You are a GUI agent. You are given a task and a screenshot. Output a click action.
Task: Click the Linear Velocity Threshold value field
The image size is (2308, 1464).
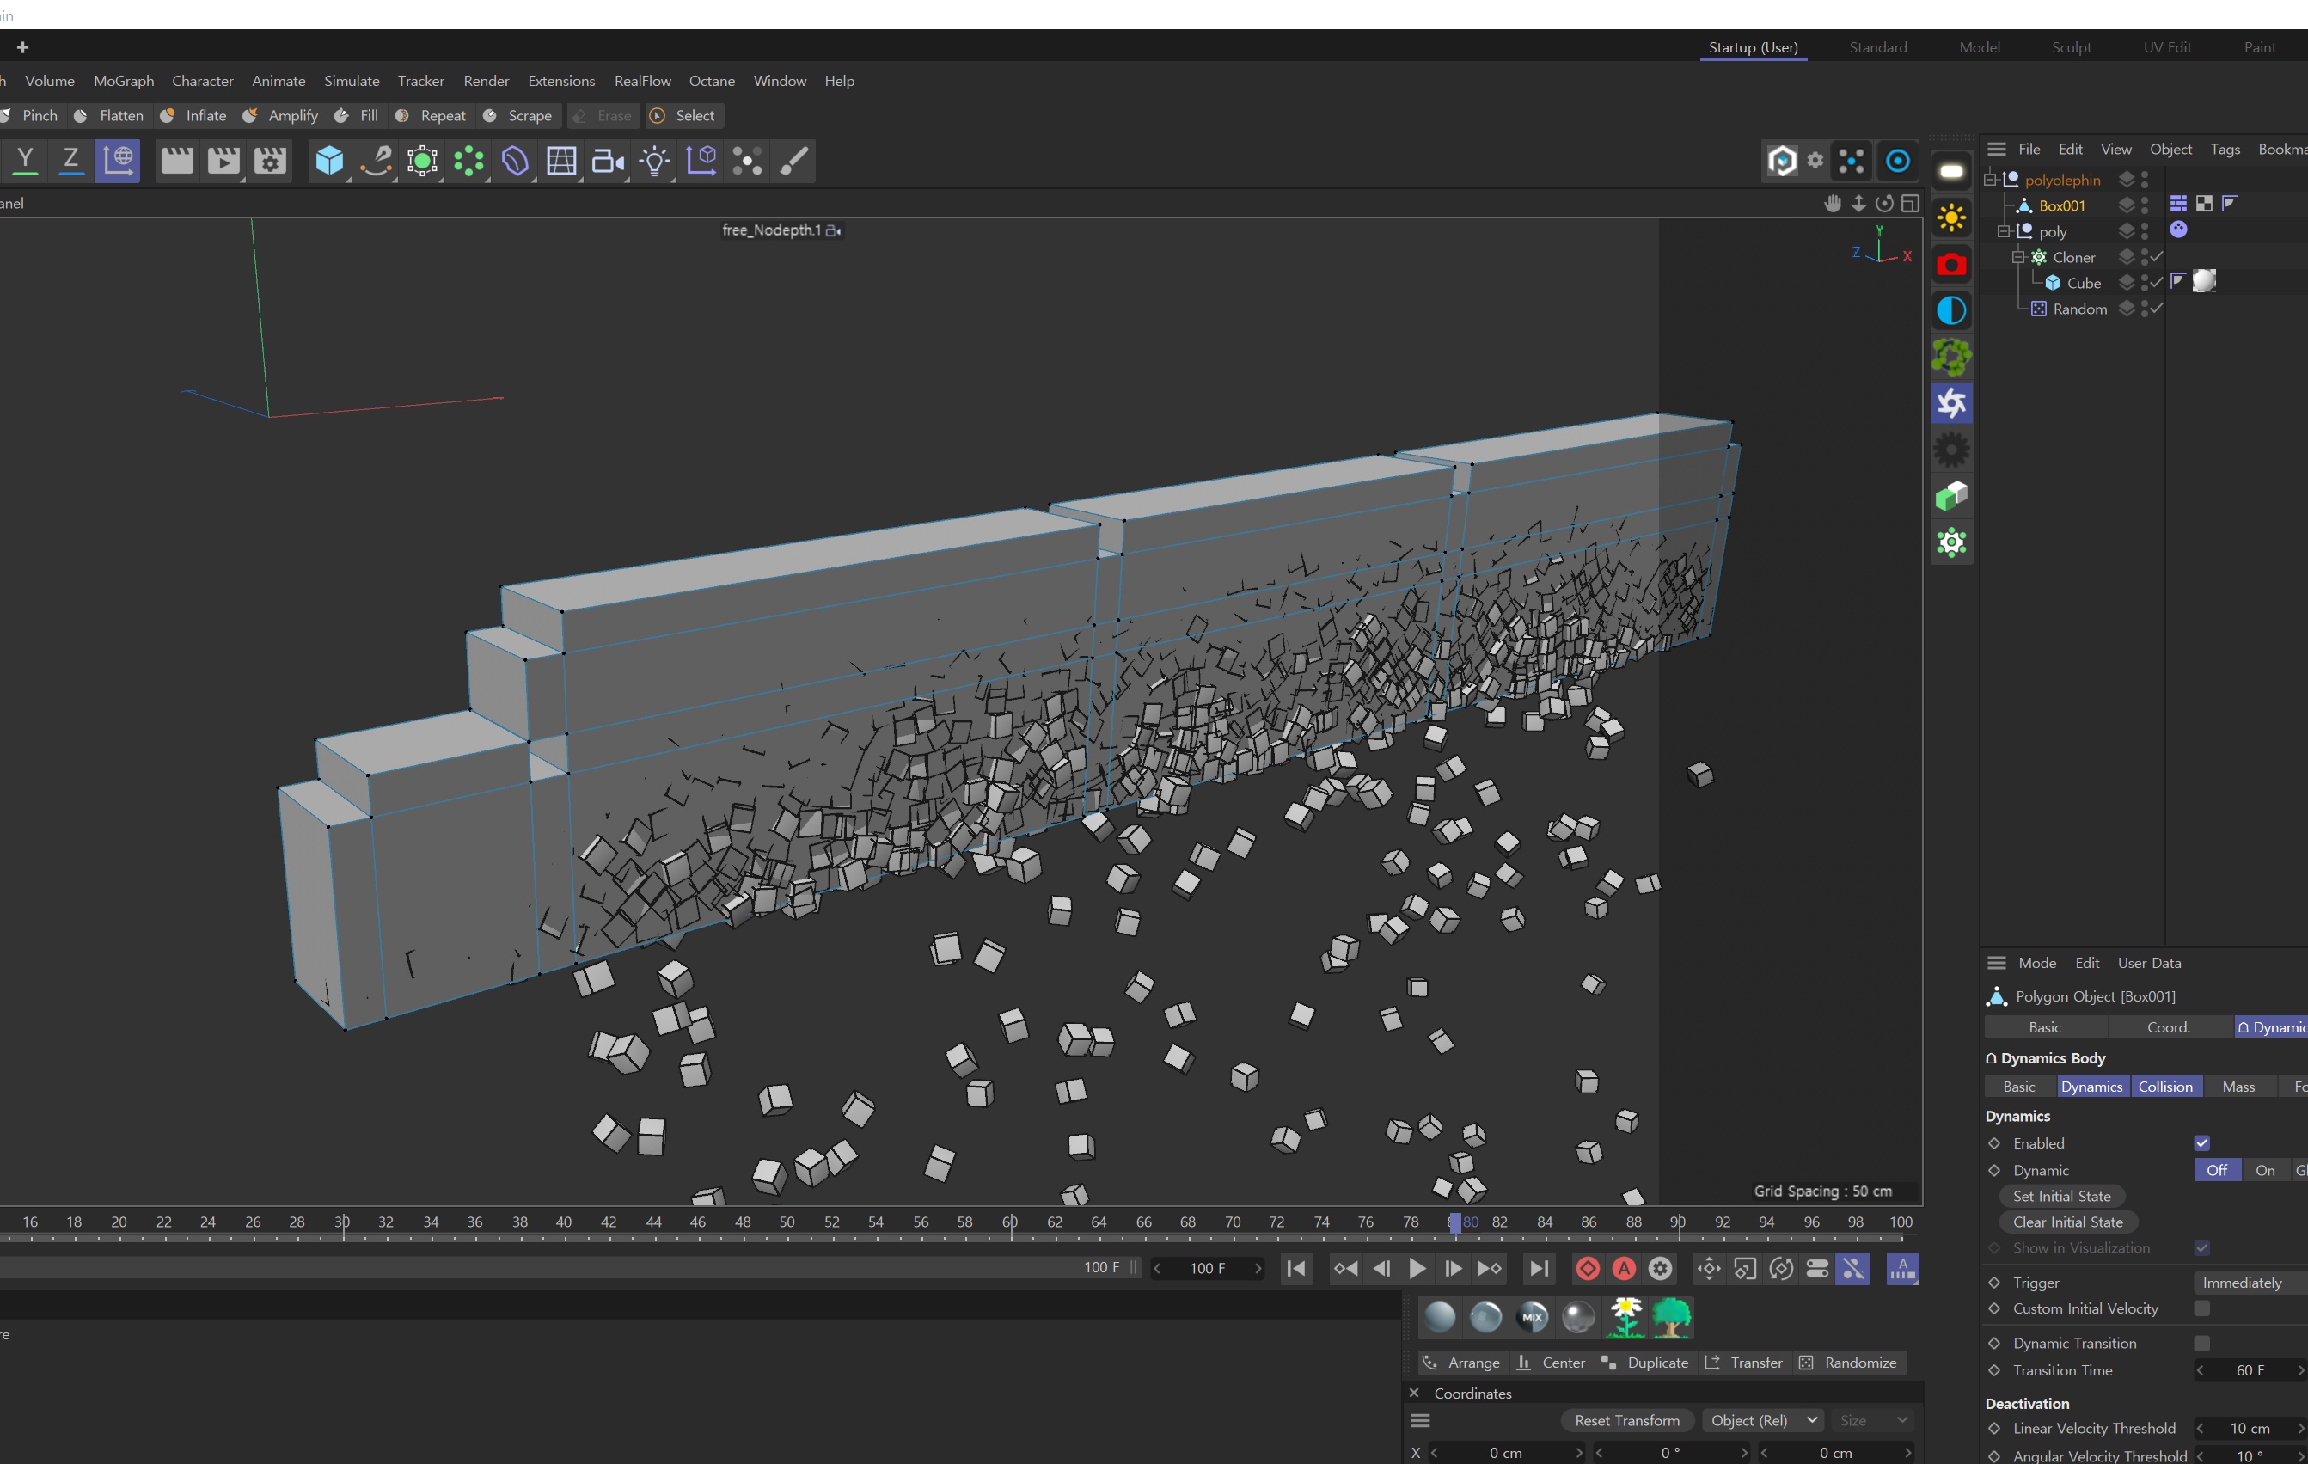(x=2250, y=1428)
